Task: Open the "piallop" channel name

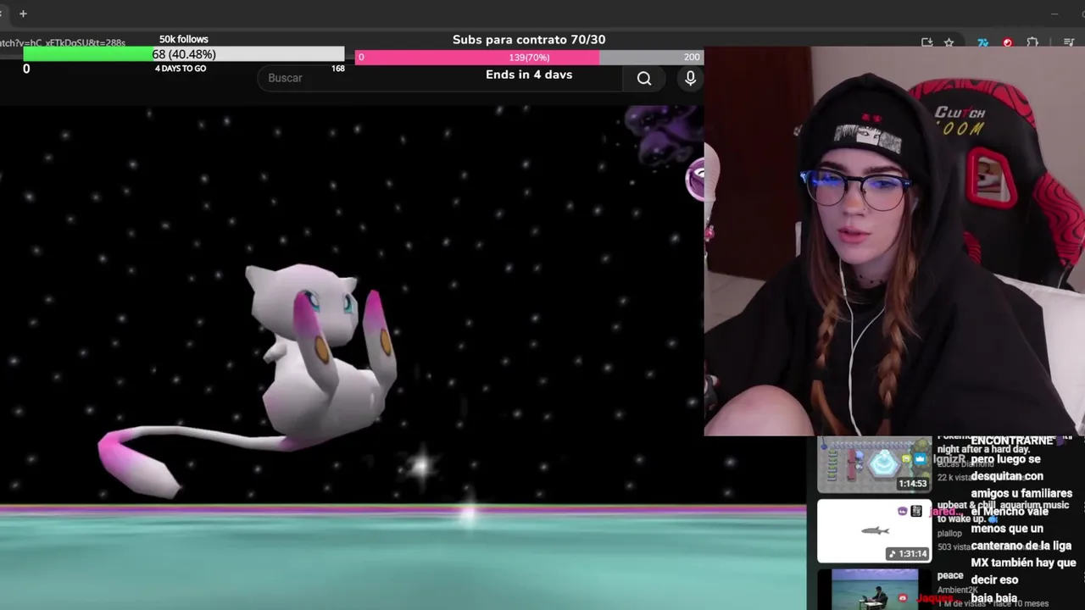Action: pos(949,533)
